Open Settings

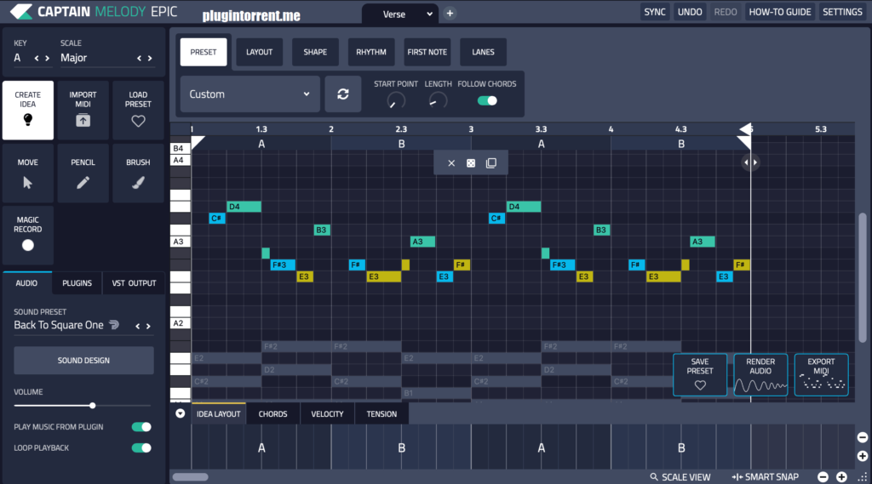pyautogui.click(x=842, y=12)
